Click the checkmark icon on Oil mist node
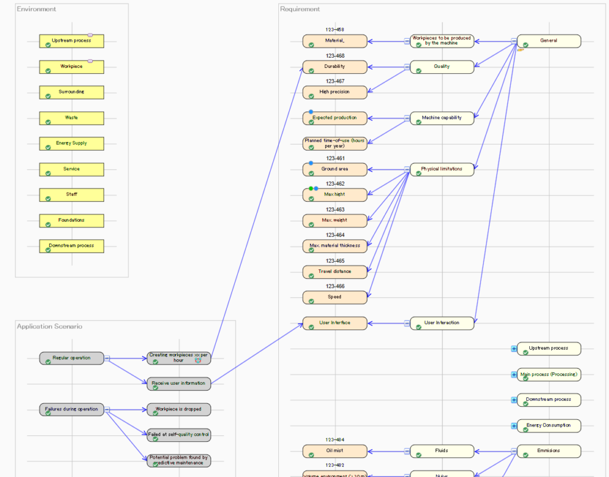 [312, 455]
